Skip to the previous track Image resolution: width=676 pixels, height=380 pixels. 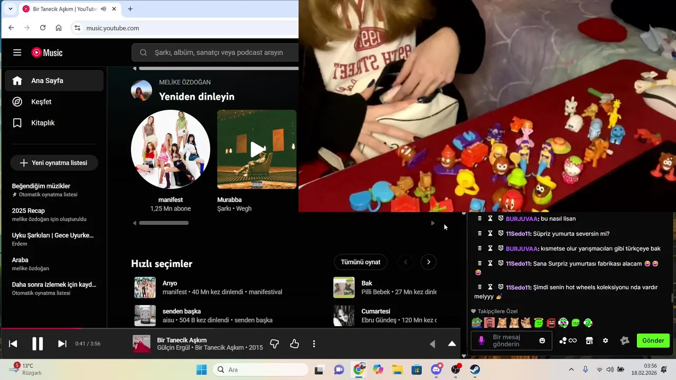pyautogui.click(x=13, y=344)
